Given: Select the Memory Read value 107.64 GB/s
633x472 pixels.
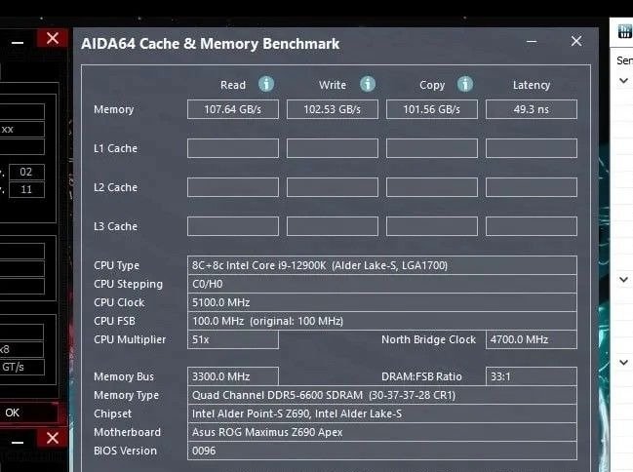Looking at the screenshot, I should point(233,109).
